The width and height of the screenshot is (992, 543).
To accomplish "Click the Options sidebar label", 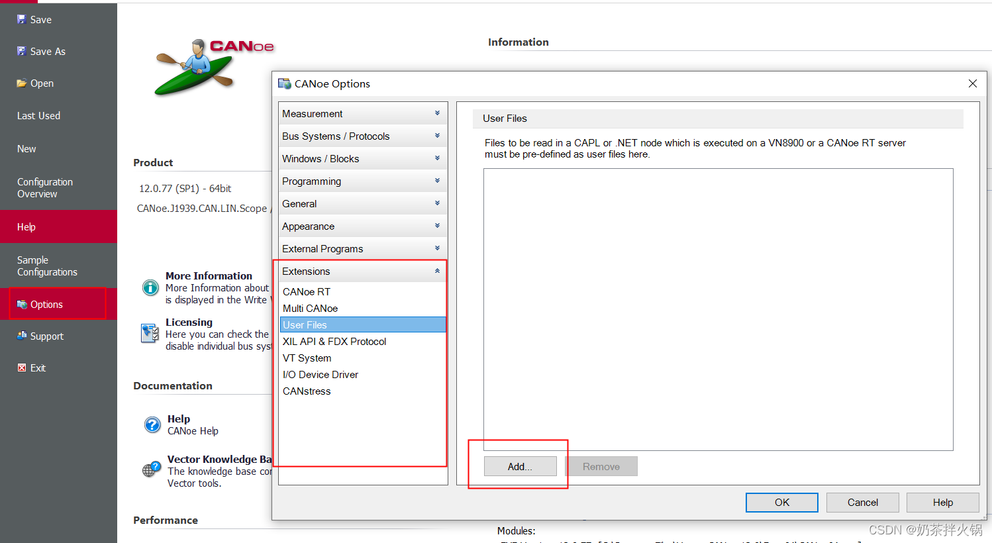I will tap(46, 304).
